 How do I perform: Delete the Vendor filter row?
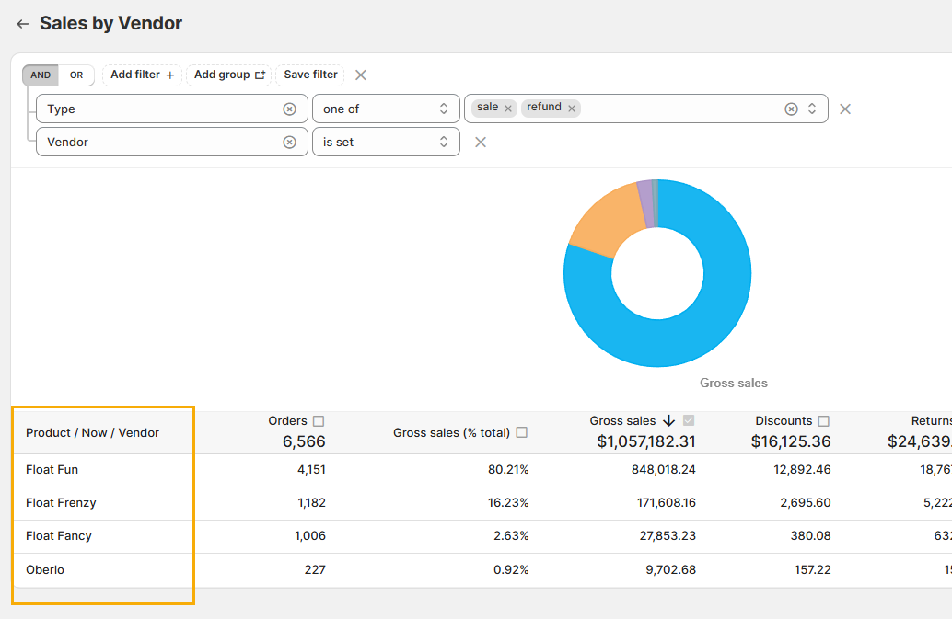tap(480, 142)
